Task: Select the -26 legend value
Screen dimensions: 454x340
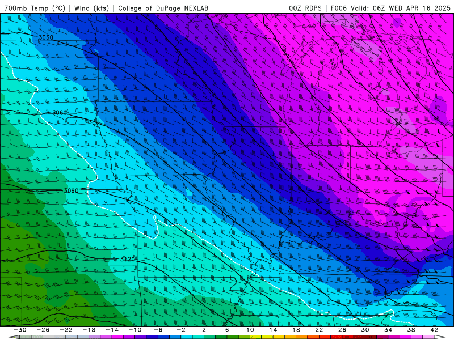Action: (x=43, y=330)
